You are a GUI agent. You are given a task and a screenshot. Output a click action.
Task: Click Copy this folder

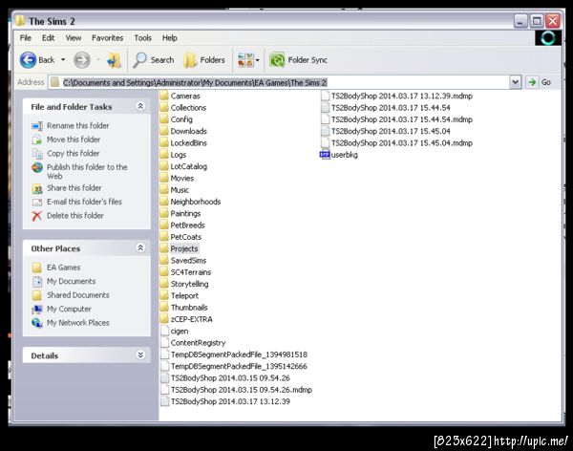click(65, 154)
